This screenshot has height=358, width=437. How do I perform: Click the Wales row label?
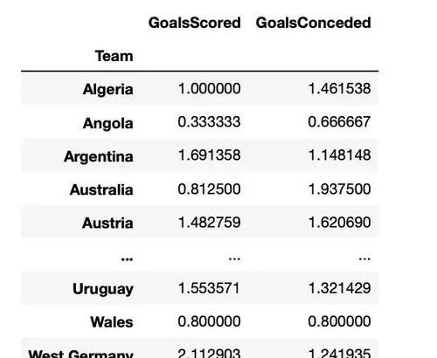pos(112,322)
